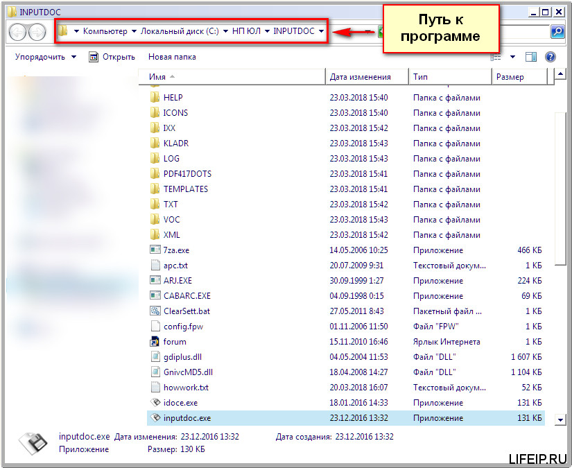Screen dimensions: 572x468
Task: Expand the dropdown arrow after Компьютер
Action: click(x=134, y=31)
